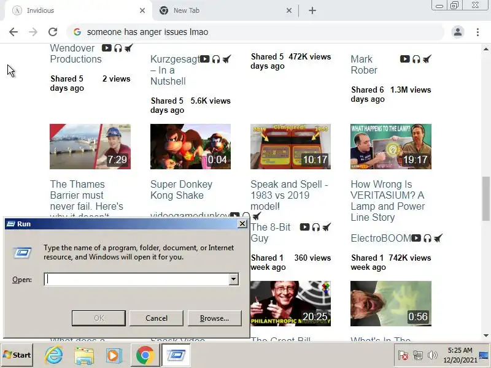Screen dimensions: 491x368
Task: Open the How Wrong Is VERITASIUM video link
Action: pyautogui.click(x=388, y=201)
